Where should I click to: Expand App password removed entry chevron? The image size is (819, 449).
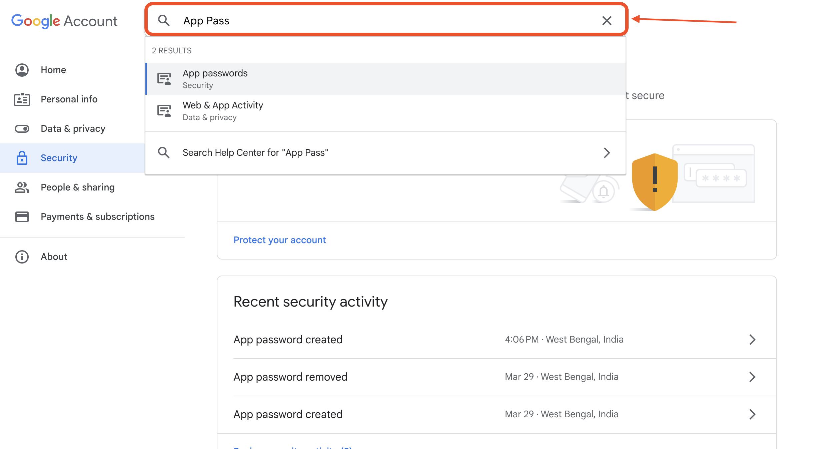[752, 377]
